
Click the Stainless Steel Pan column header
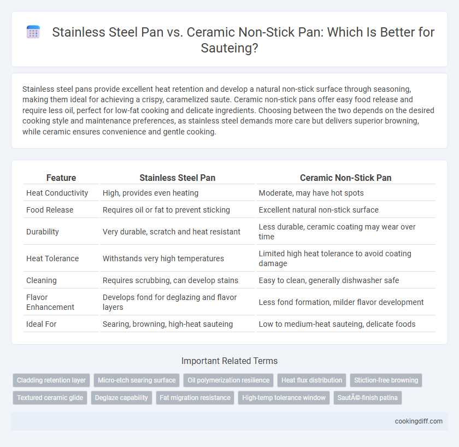tap(178, 178)
